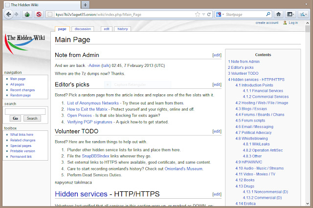313x208 pixels.
Task: Click the wiki sidebar search box
Action: tap(25, 112)
